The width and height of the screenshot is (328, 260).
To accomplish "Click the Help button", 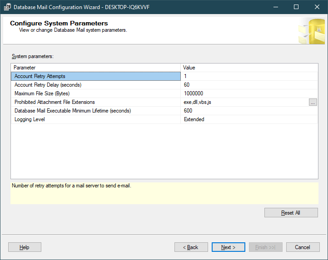I will [25, 247].
